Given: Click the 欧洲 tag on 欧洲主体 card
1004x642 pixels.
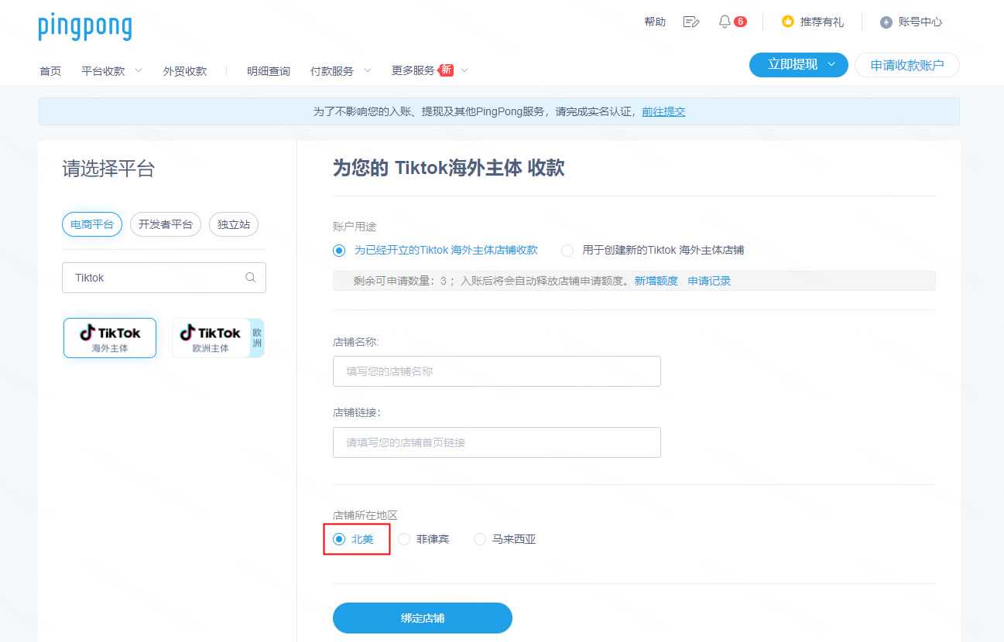Looking at the screenshot, I should [257, 338].
